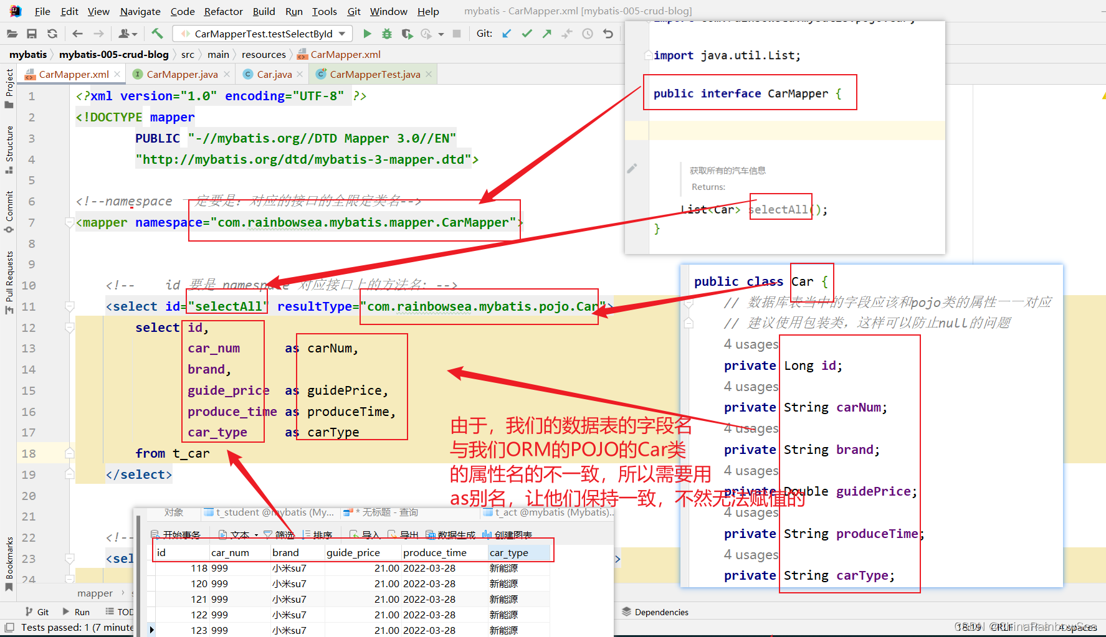Viewport: 1106px width, 637px height.
Task: Open the Refactor menu
Action: 223,11
